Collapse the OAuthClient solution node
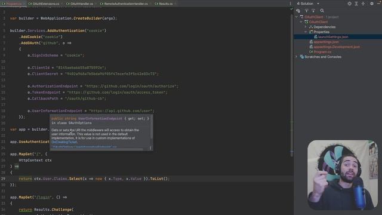The image size is (382, 215). click(297, 17)
